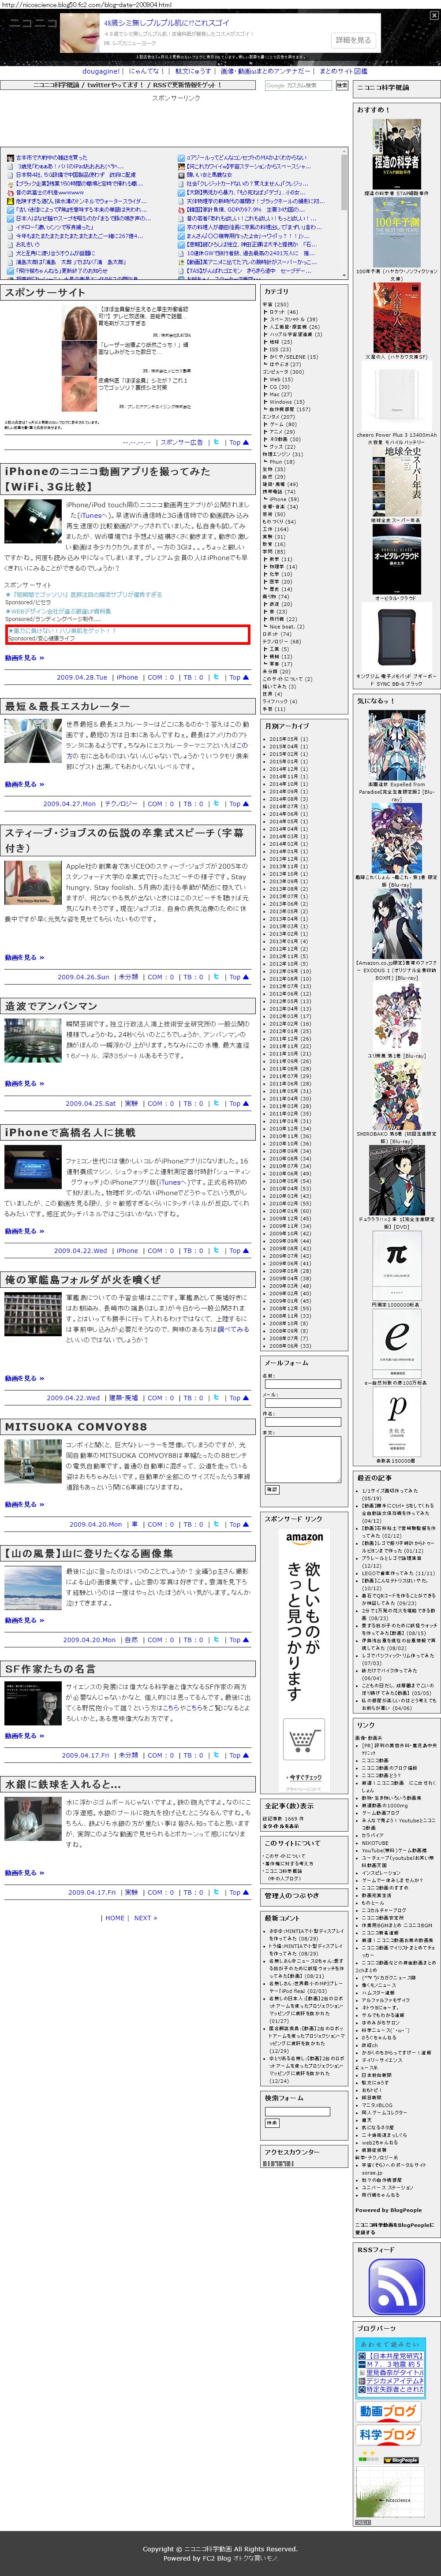Screen dimensions: 441x2576
Task: Click the twitter icon under the SF作家たちの名言 post
Action: point(216,1755)
